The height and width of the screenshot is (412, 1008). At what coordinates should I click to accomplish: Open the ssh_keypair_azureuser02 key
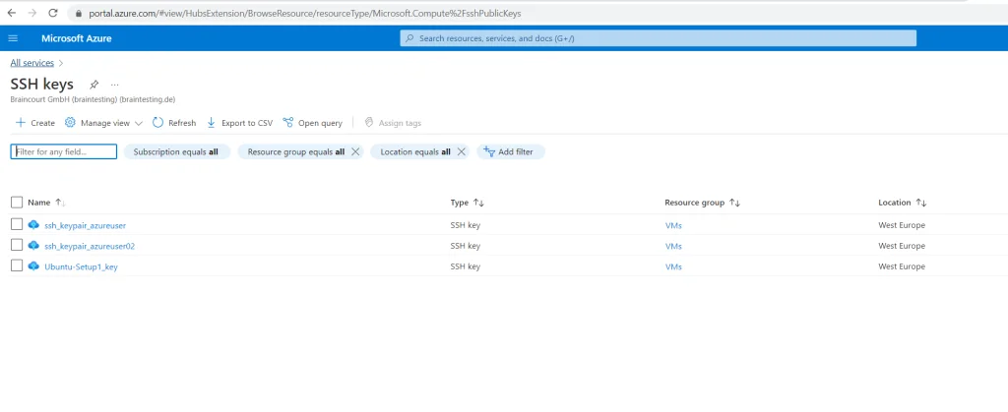click(90, 246)
